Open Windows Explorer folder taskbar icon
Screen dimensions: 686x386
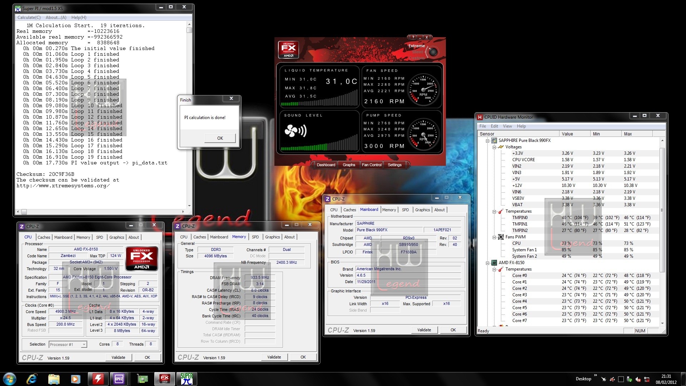[x=54, y=379]
